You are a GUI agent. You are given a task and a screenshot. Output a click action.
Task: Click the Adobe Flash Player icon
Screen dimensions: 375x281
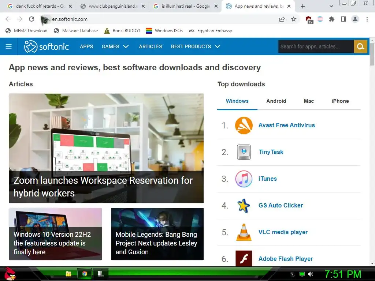coord(244,259)
